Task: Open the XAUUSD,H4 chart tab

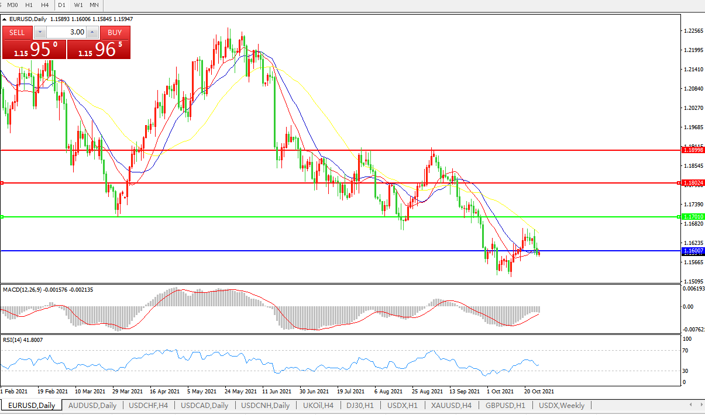Action: coord(451,406)
